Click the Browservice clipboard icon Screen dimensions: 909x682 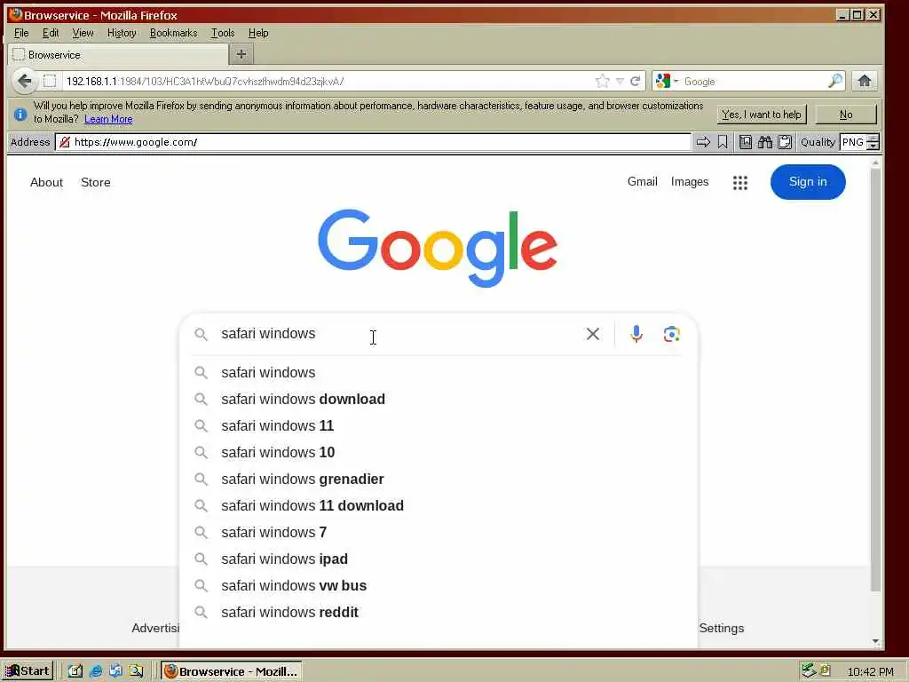(x=785, y=142)
